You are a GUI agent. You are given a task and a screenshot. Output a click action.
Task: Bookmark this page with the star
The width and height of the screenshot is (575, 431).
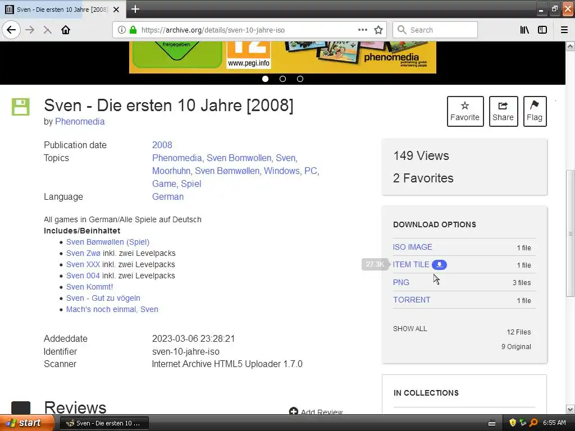coord(378,30)
